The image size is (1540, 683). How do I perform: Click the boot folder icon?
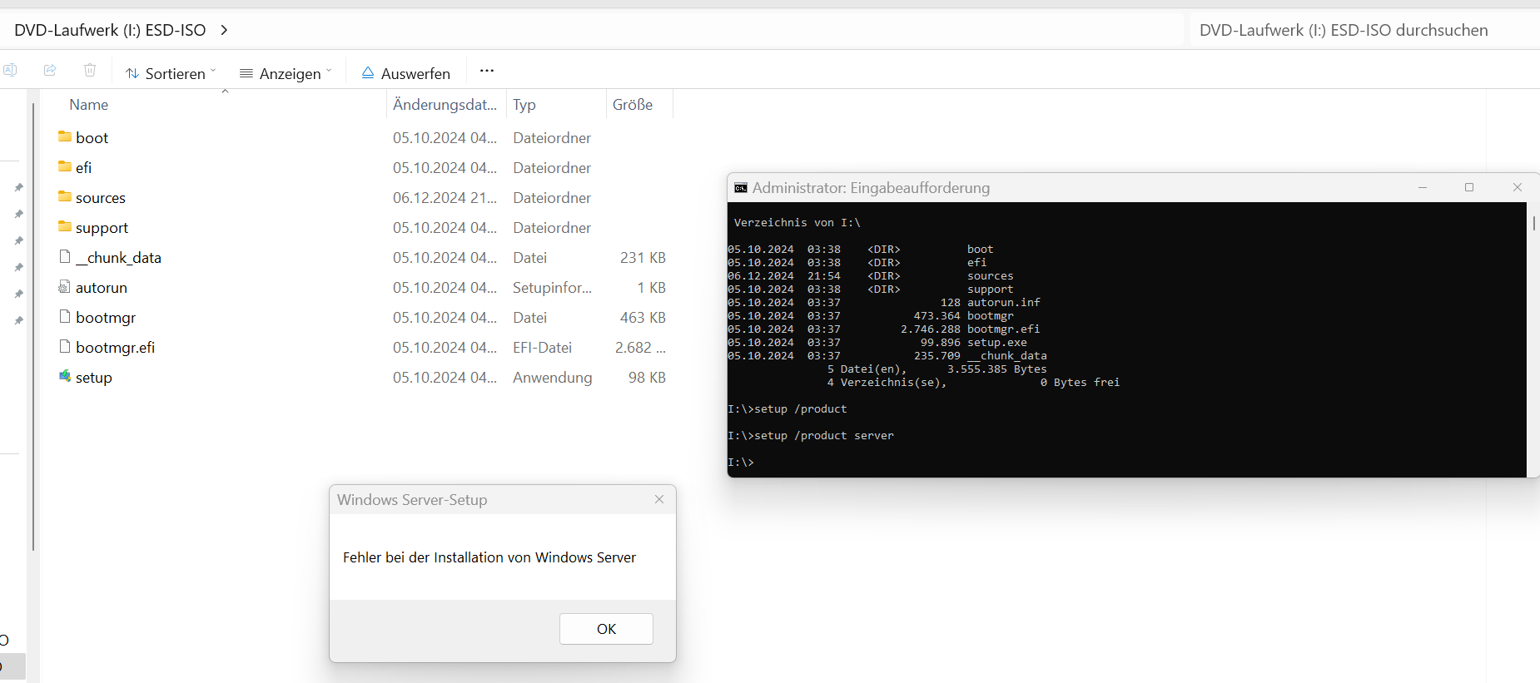click(65, 136)
